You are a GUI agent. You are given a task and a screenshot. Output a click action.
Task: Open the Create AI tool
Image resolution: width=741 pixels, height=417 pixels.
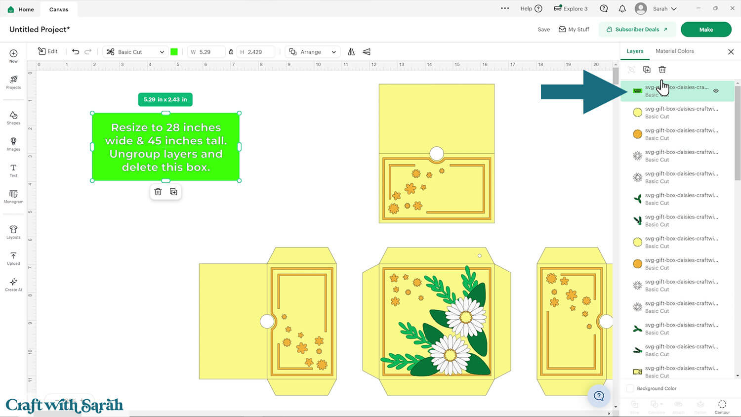pos(13,285)
